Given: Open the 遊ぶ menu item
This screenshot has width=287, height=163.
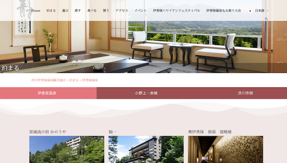Looking at the screenshot, I should coord(65,11).
